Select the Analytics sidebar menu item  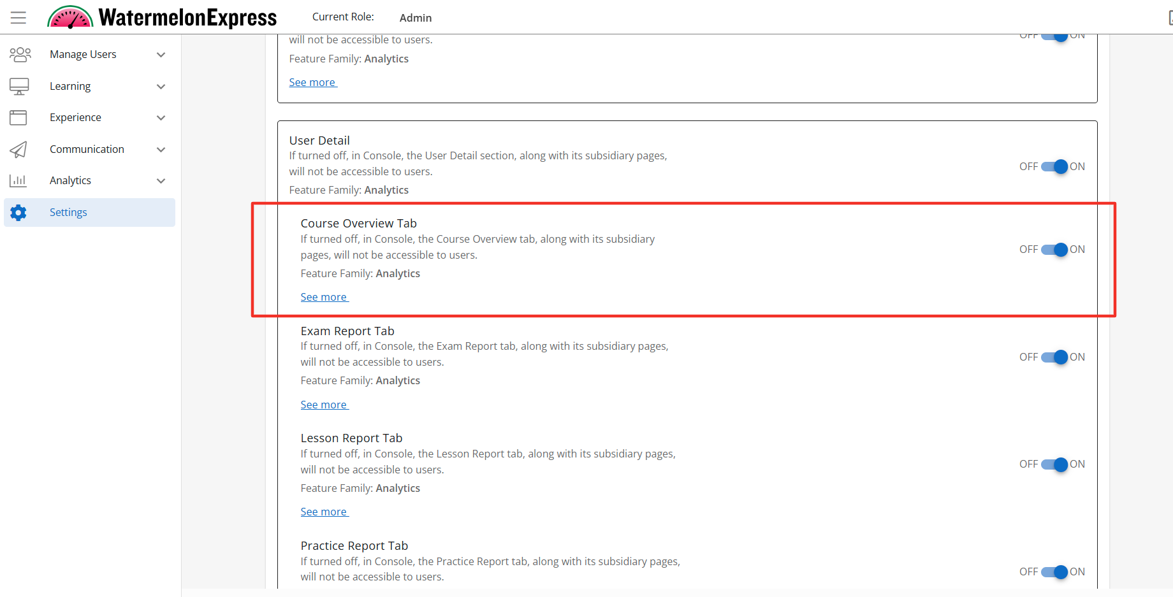(70, 180)
